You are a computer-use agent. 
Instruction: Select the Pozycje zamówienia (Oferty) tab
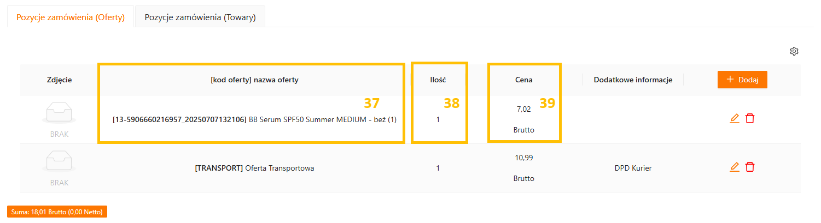pos(71,17)
